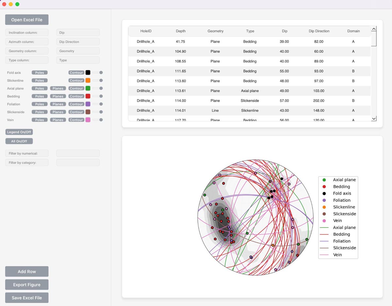392x306 pixels.
Task: Click the Depth column header
Action: (181, 31)
